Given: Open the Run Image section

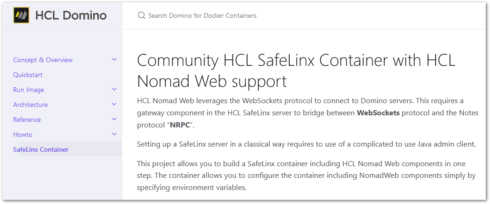Looking at the screenshot, I should (x=29, y=90).
